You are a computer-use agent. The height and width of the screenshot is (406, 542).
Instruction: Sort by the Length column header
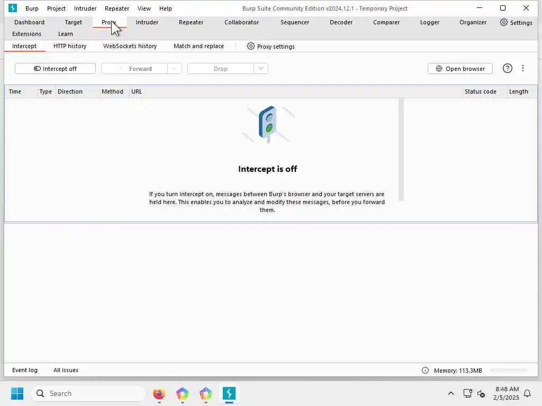tap(522, 91)
